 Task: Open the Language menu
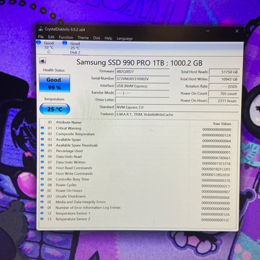click(124, 38)
